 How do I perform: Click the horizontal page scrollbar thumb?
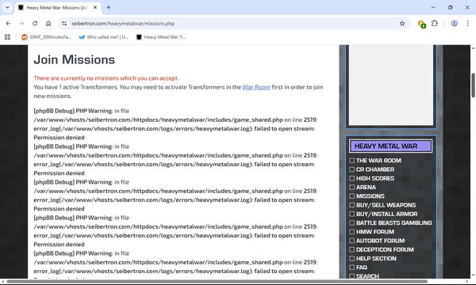coord(217,282)
